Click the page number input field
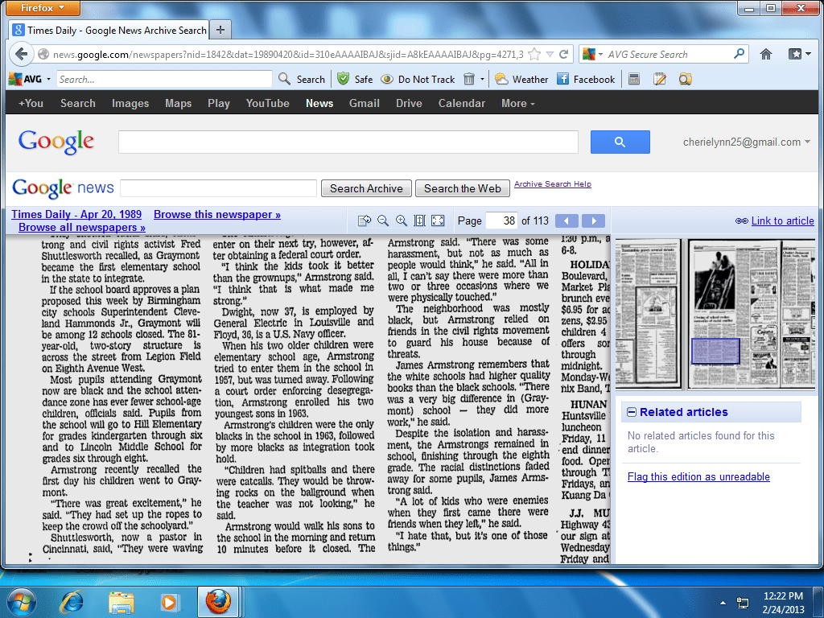 [501, 220]
